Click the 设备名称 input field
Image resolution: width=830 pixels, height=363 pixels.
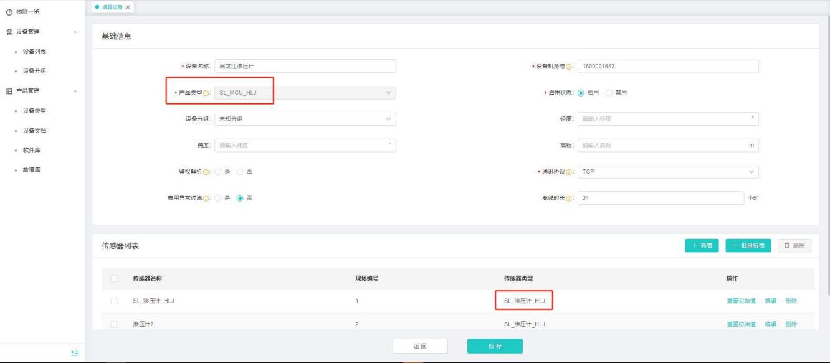point(305,67)
